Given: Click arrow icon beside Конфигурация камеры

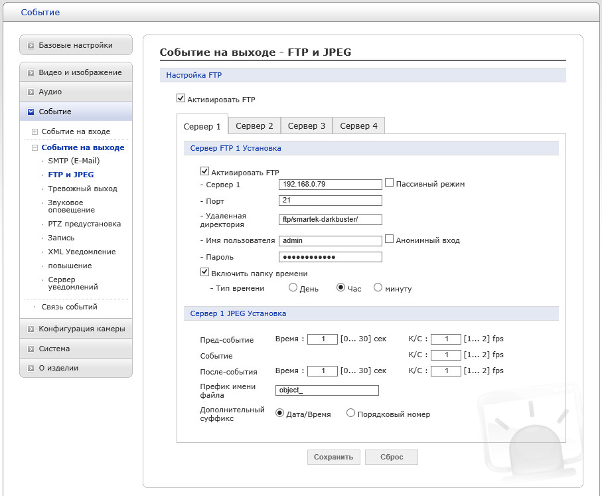Looking at the screenshot, I should (31, 329).
